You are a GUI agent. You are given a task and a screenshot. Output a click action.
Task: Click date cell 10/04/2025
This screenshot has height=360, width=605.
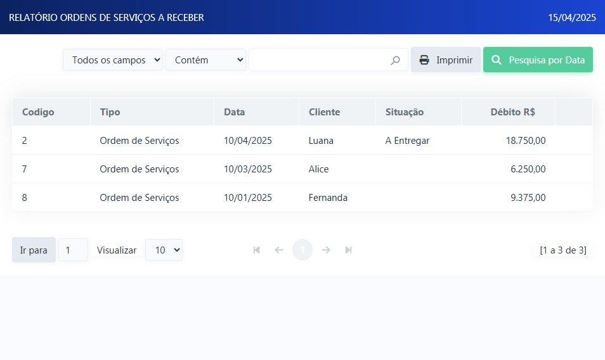coord(248,141)
